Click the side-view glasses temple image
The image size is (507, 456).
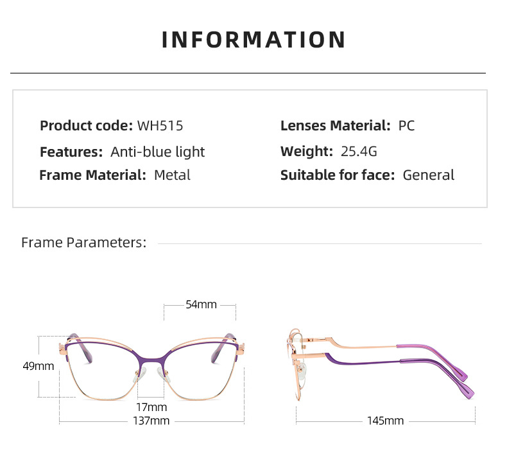(380, 364)
